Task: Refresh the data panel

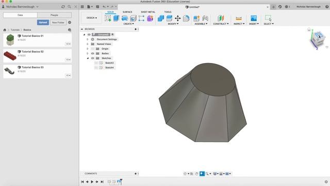Action: click(63, 7)
